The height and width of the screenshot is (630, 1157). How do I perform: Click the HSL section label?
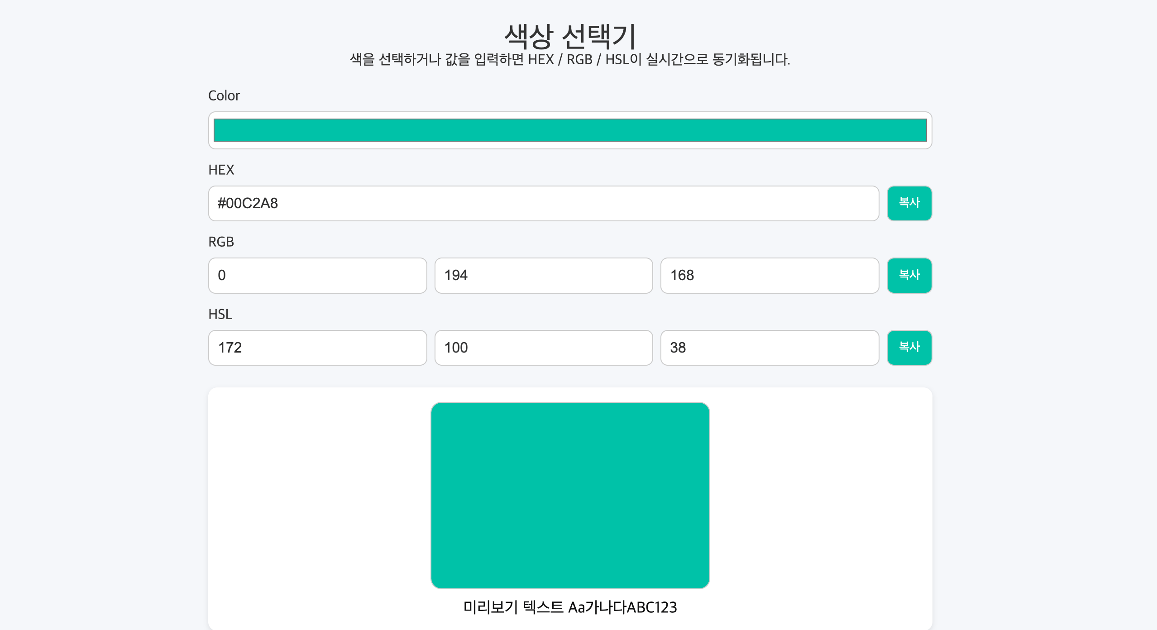(x=220, y=314)
